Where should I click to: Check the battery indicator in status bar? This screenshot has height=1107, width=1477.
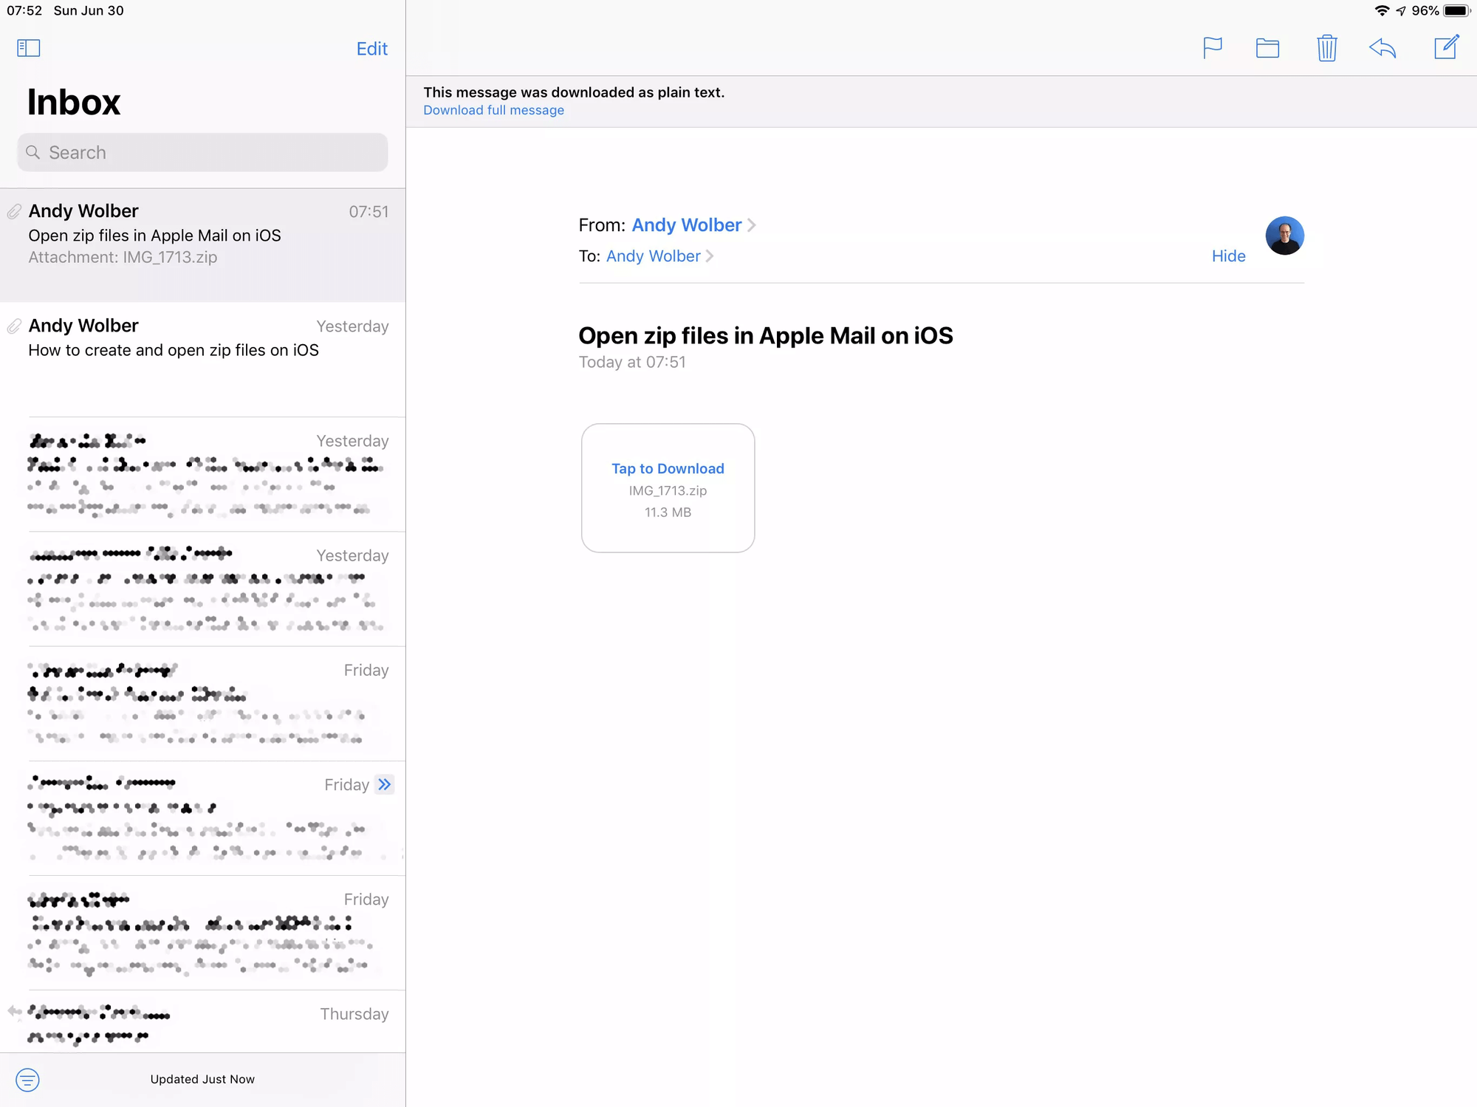coord(1456,11)
